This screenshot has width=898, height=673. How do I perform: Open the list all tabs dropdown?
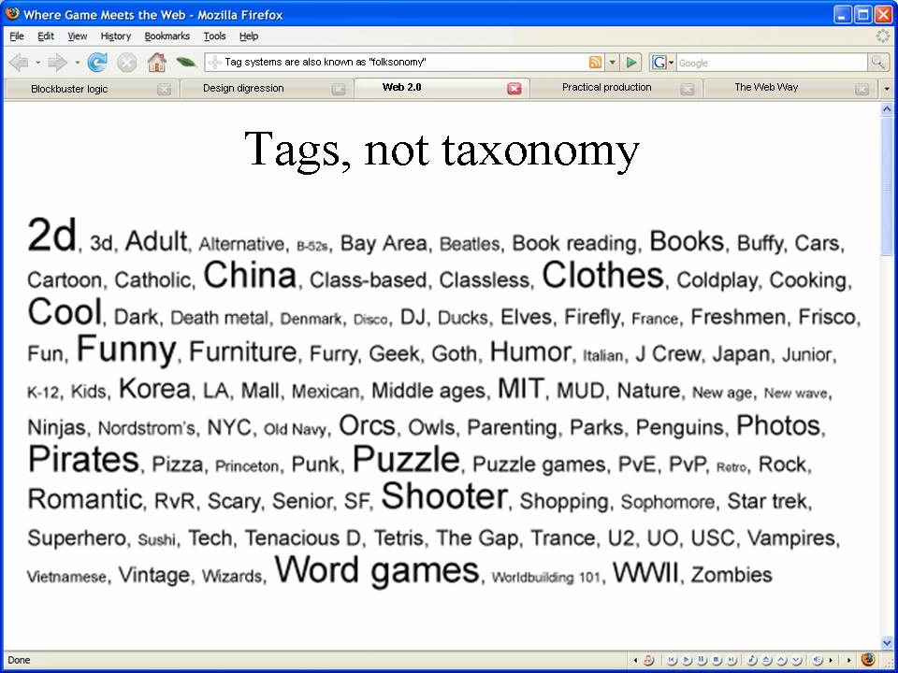click(x=887, y=89)
